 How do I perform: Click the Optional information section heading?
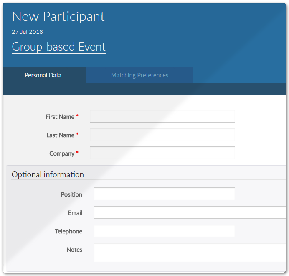pyautogui.click(x=48, y=175)
